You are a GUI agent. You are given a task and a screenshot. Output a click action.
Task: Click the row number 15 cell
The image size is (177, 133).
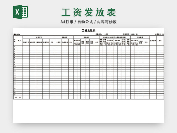[15, 77]
